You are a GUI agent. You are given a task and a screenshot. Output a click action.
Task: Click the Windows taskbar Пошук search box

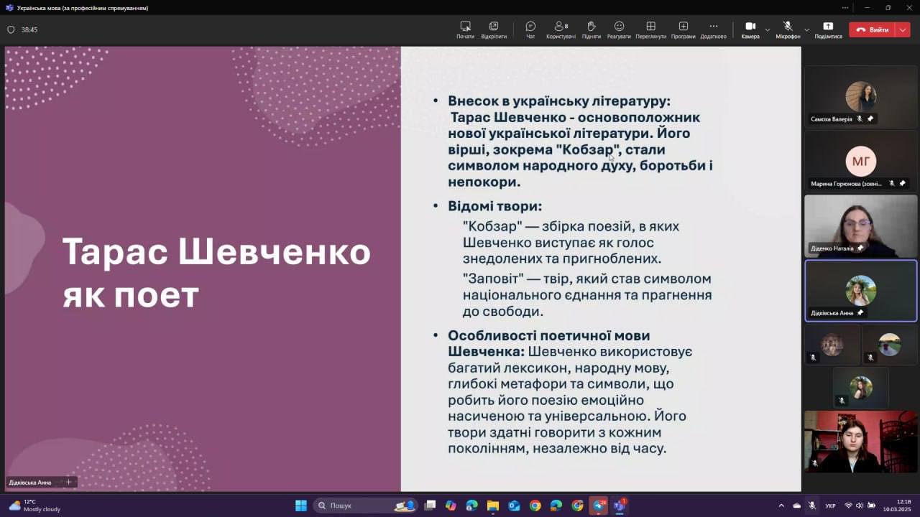351,506
